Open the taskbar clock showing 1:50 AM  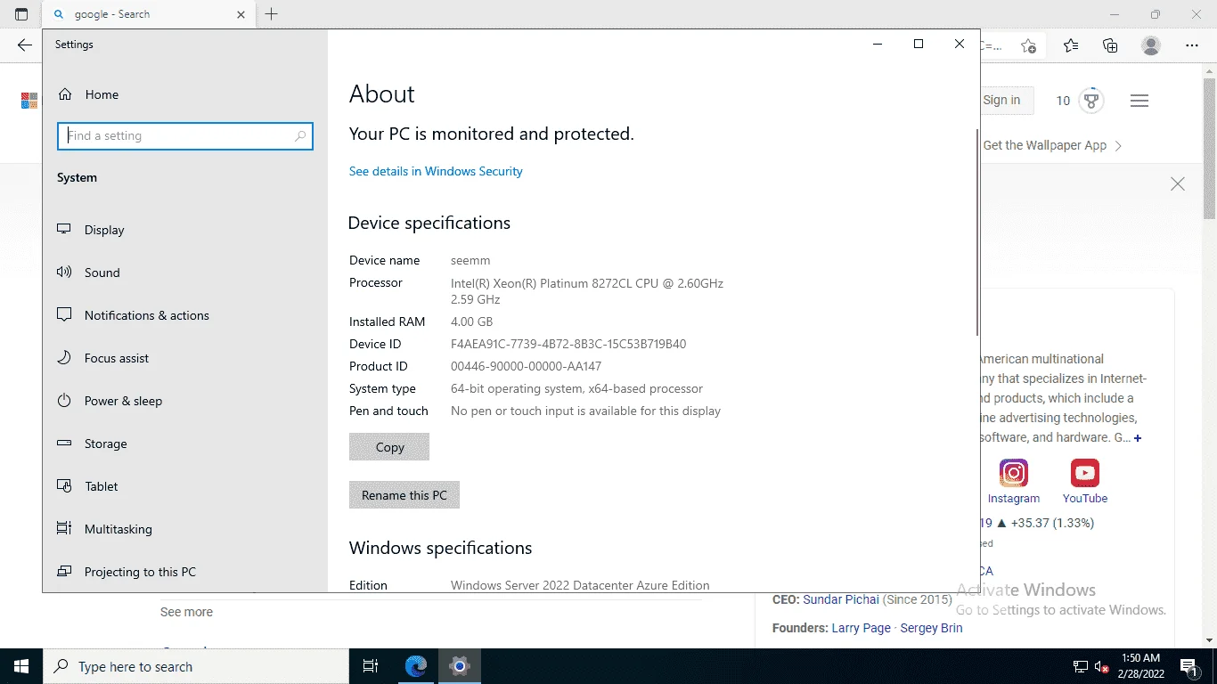[x=1142, y=666]
